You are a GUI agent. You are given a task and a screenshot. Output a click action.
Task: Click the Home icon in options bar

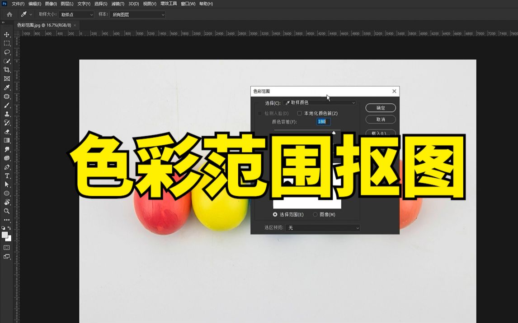pyautogui.click(x=9, y=14)
